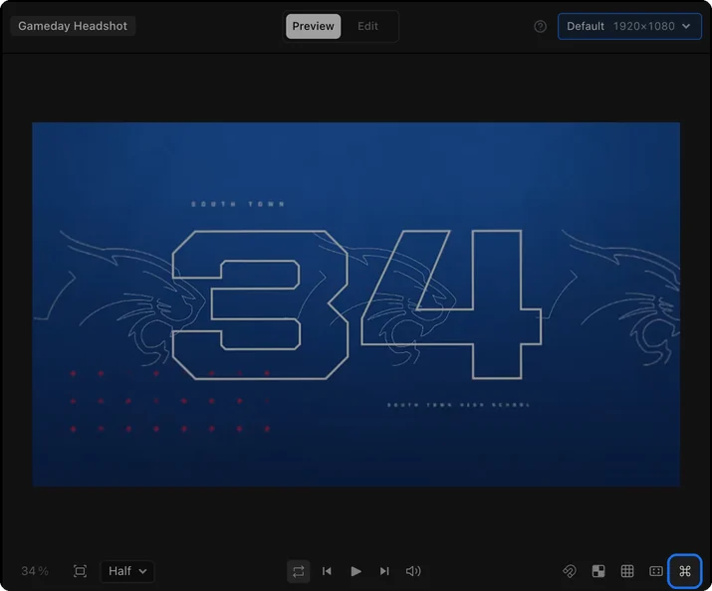This screenshot has width=712, height=591.
Task: Switch to the Edit tab
Action: tap(367, 26)
